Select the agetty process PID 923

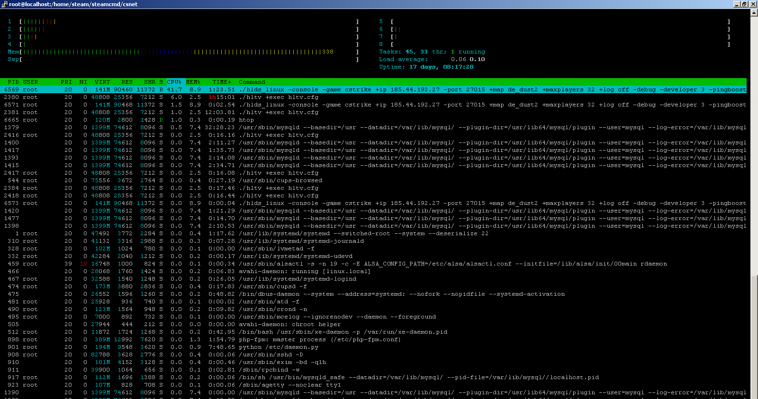point(373,385)
